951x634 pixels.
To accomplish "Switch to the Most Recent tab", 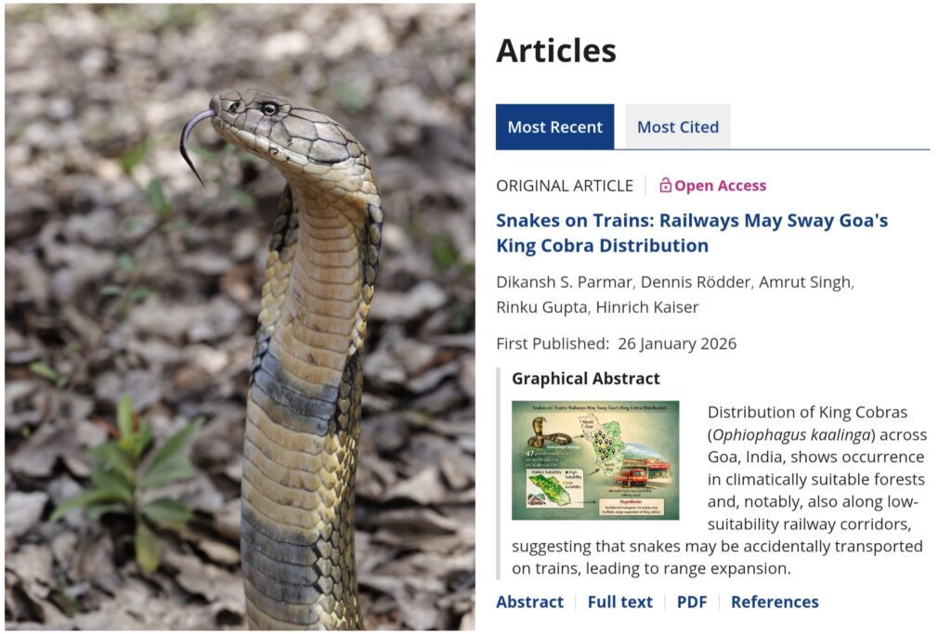I will click(555, 126).
